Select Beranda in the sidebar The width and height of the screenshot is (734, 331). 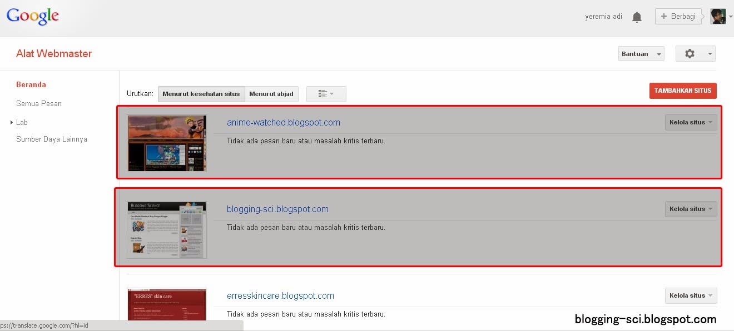click(x=31, y=85)
